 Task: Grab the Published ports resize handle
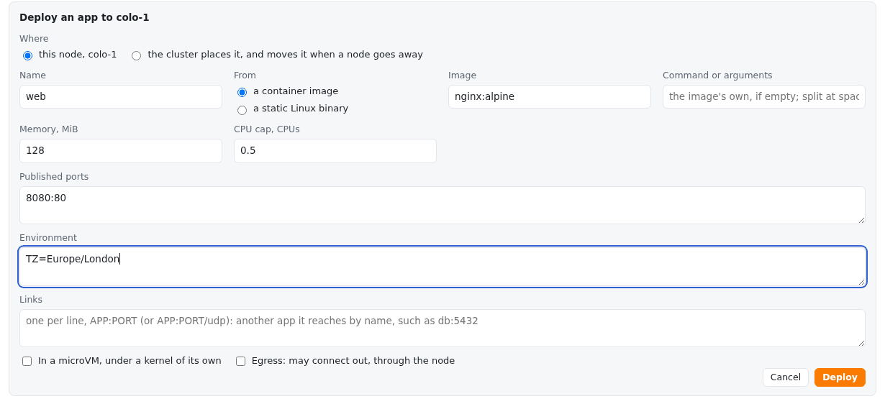click(x=861, y=219)
